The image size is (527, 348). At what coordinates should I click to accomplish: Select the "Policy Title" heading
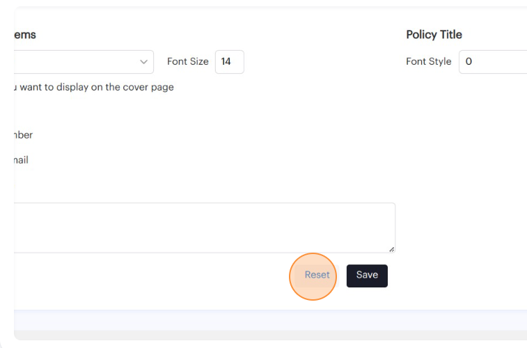434,35
